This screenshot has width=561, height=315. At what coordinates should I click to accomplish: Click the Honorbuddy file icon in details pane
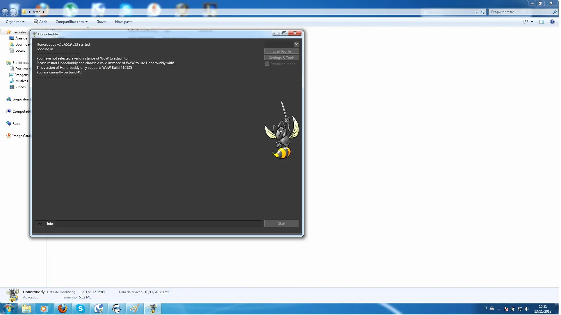click(x=13, y=295)
